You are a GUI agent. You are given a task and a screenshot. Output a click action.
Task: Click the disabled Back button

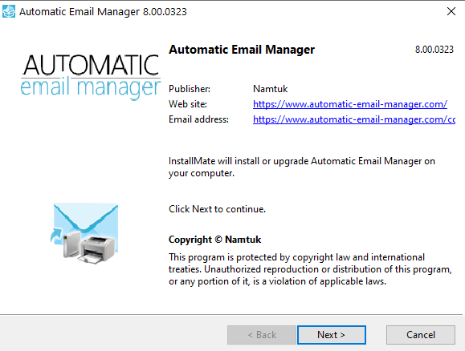pyautogui.click(x=262, y=335)
